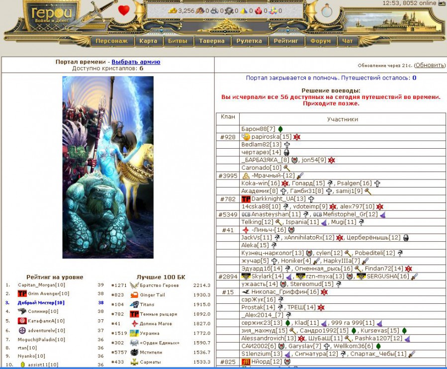Screen dimensions: 447x369
Task: Select Добрый Мистер[10] in level rating
Action: pos(41,302)
